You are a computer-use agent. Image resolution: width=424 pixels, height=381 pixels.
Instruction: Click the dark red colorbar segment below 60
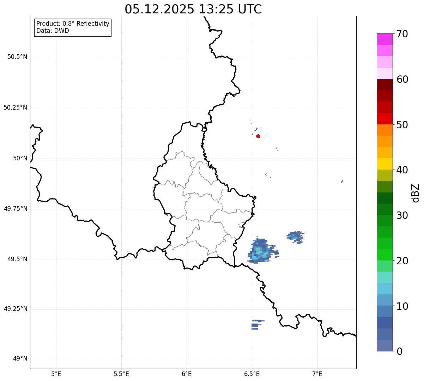(x=384, y=85)
